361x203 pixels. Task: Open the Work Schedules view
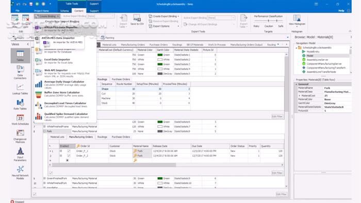coord(20,120)
